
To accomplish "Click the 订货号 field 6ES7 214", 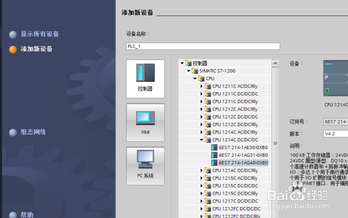I will [335, 122].
